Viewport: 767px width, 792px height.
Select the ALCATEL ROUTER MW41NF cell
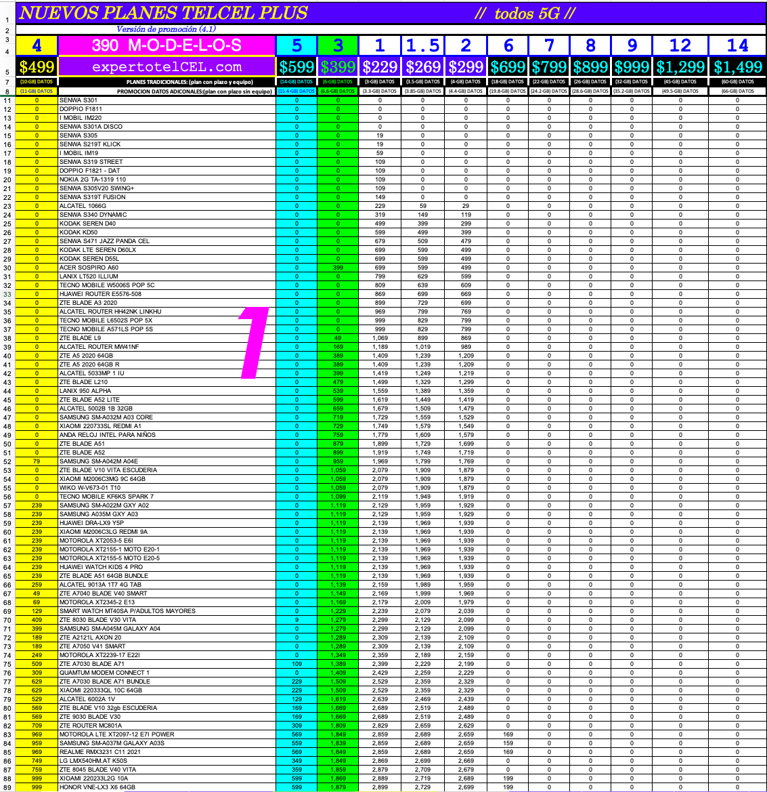[167, 347]
